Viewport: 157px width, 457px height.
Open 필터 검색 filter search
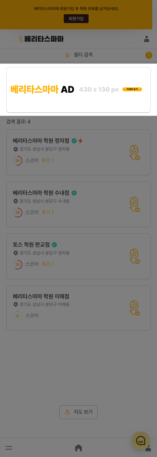pyautogui.click(x=78, y=55)
